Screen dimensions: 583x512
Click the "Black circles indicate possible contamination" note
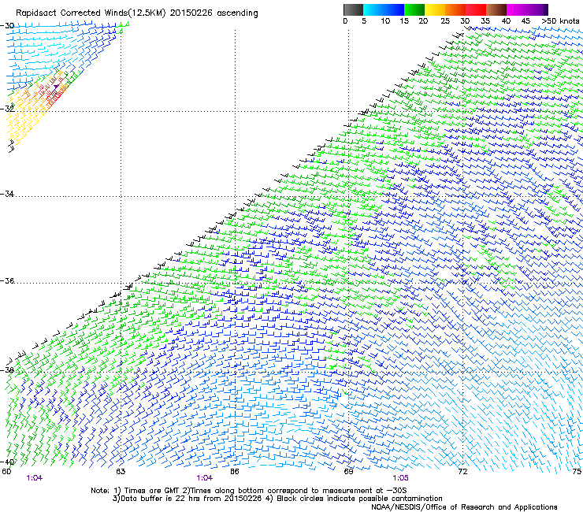click(359, 499)
